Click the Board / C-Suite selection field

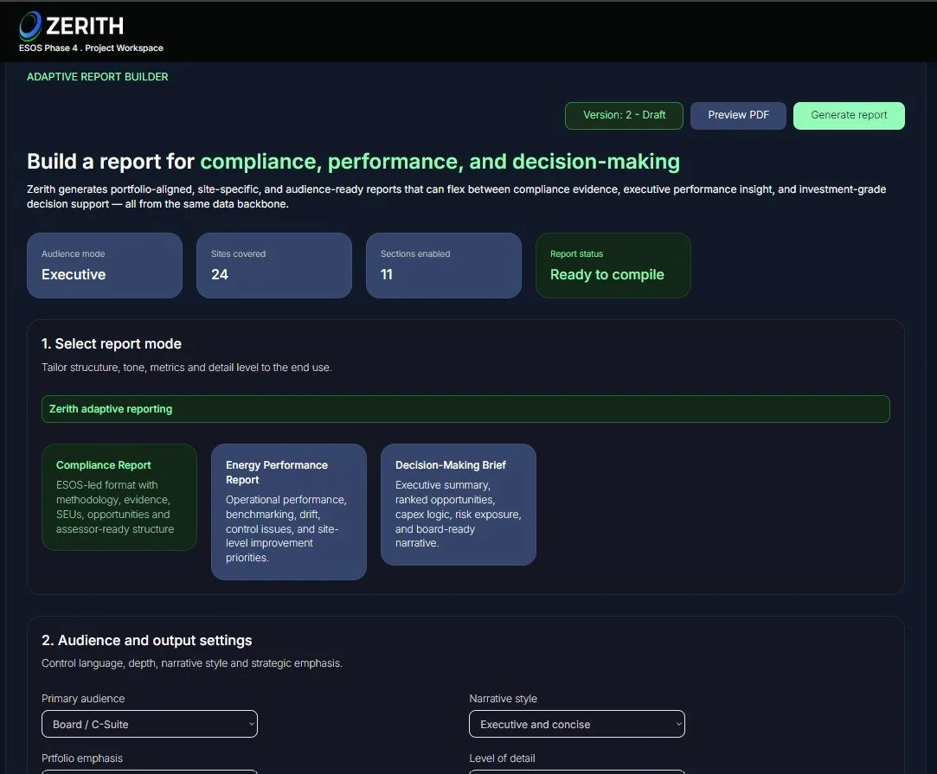click(x=149, y=724)
